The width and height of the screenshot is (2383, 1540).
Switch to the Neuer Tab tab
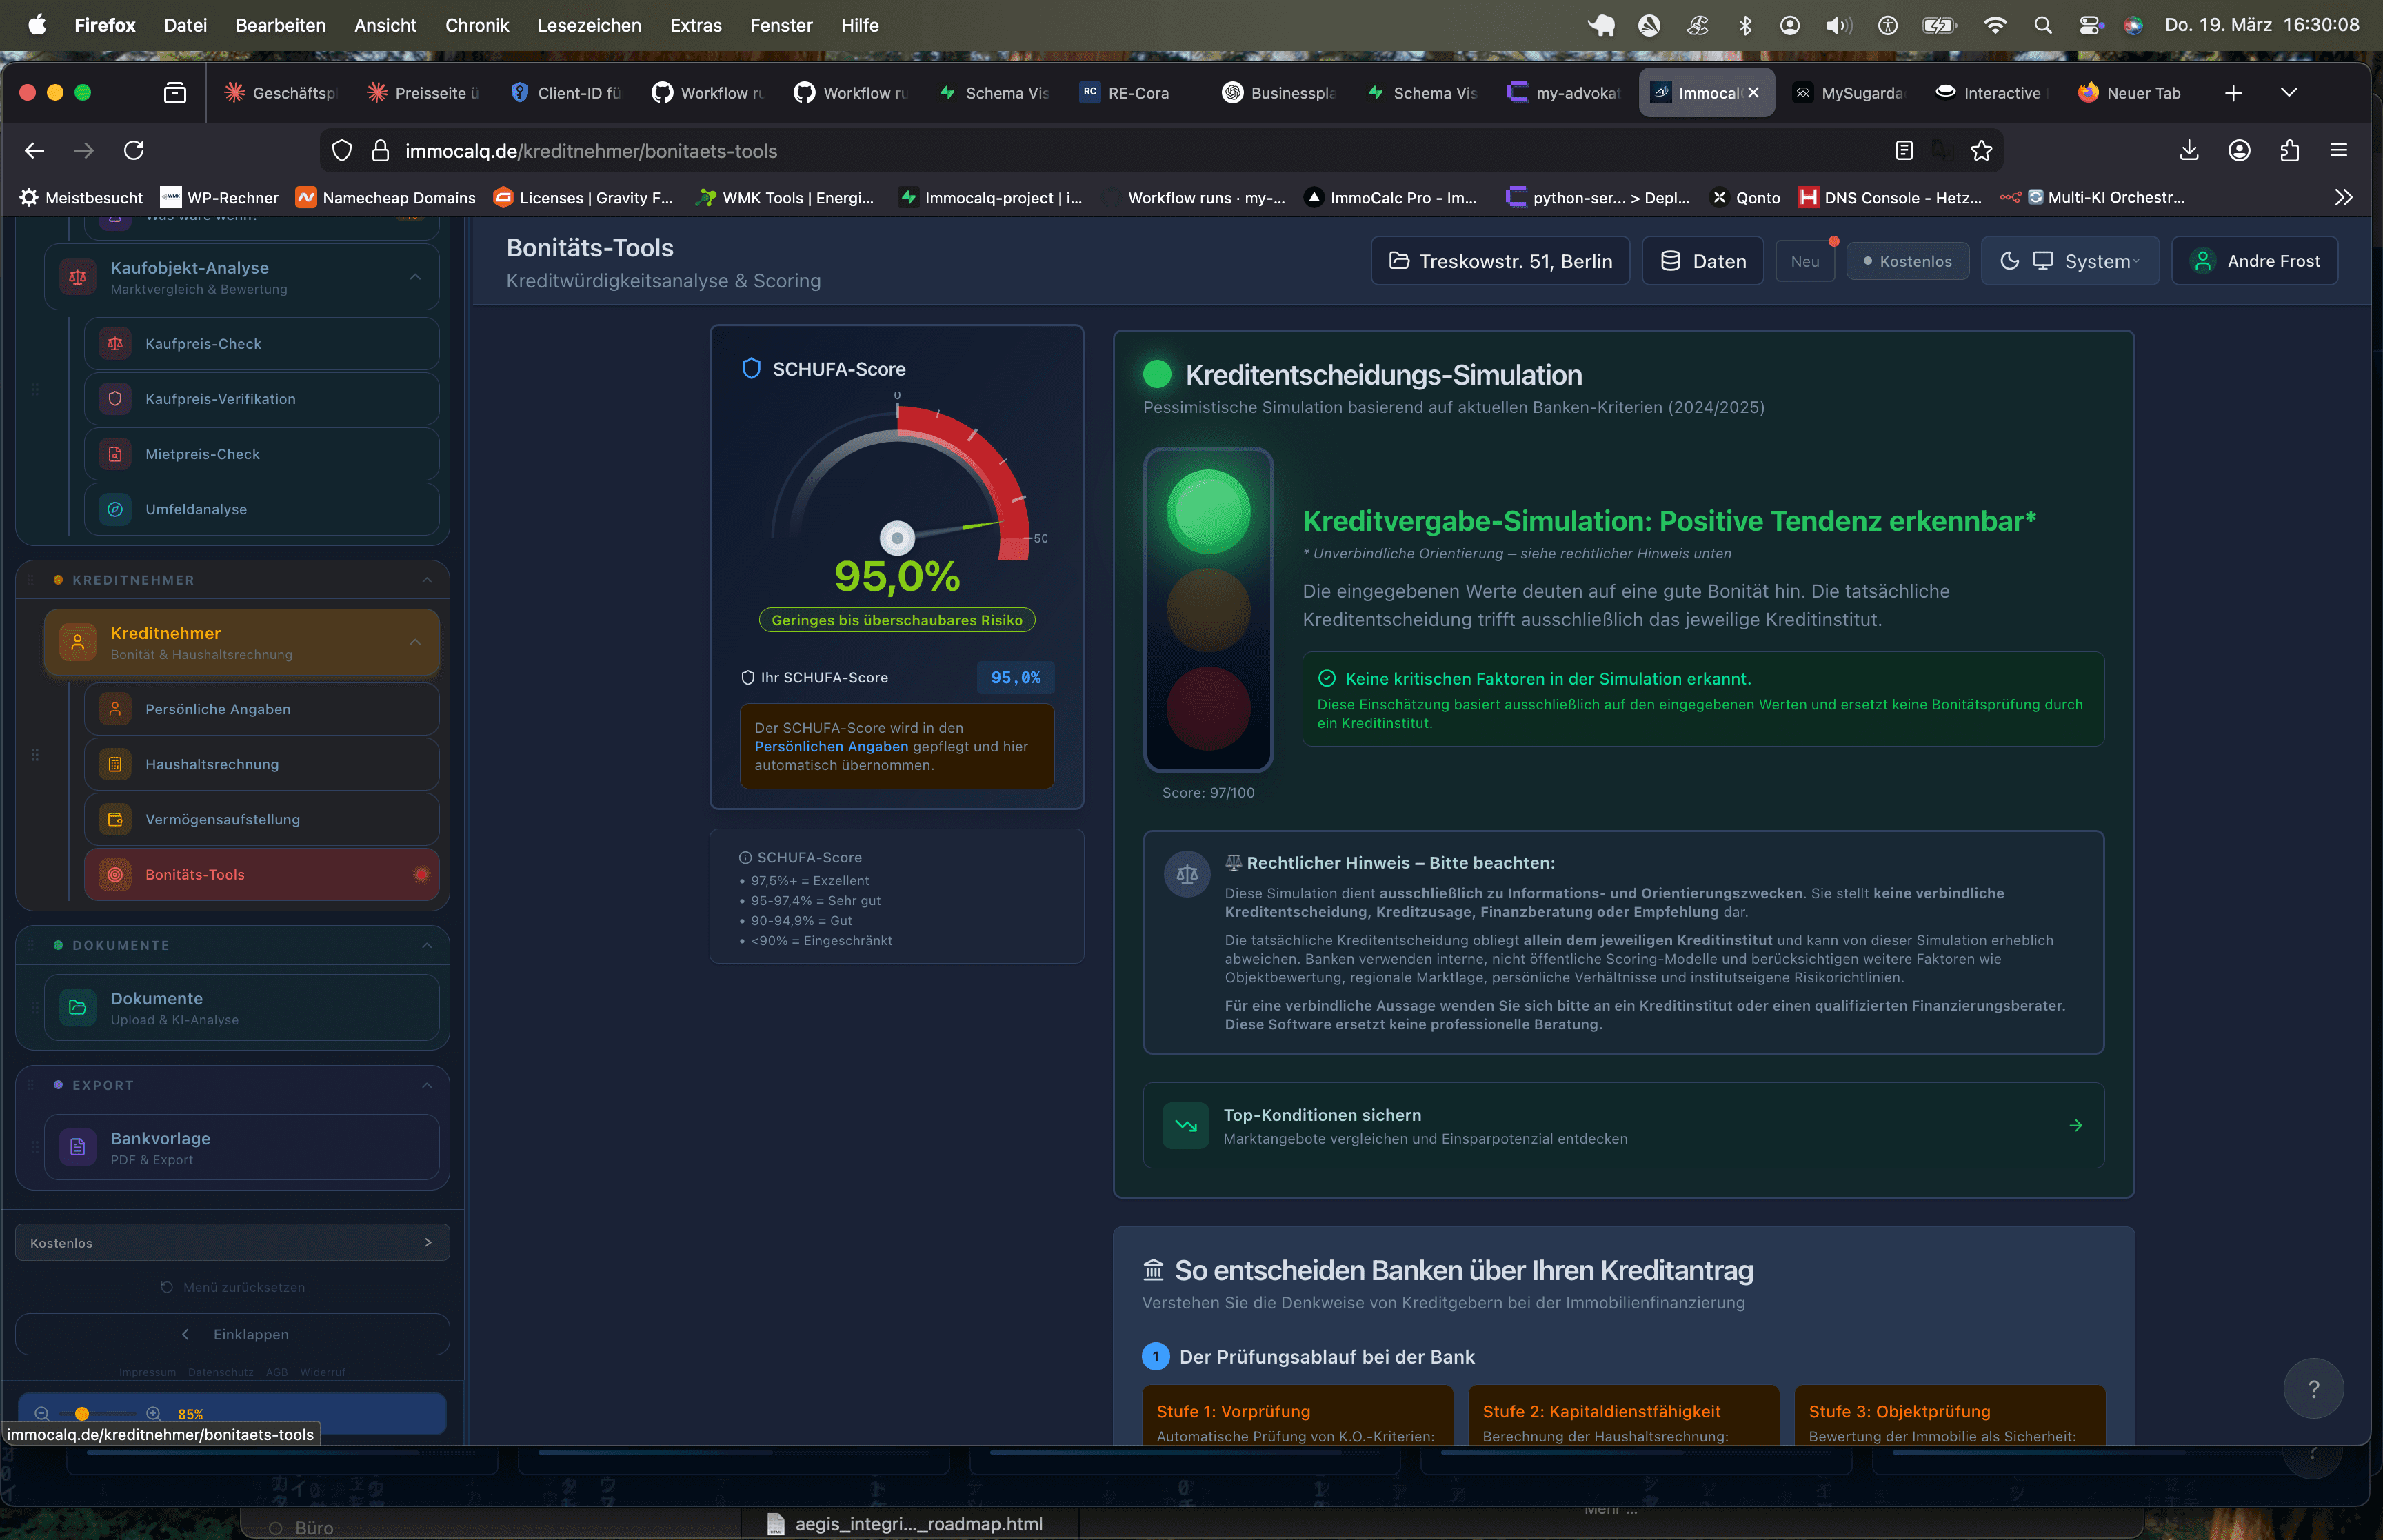(x=2131, y=93)
